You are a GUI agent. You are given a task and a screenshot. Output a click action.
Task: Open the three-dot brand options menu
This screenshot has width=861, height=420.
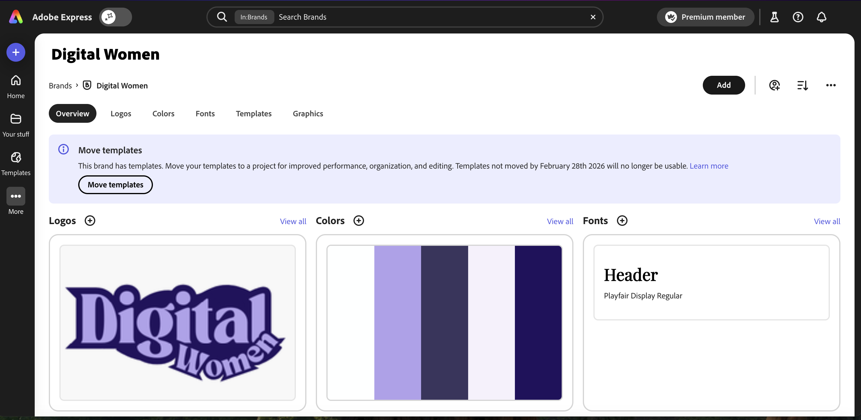[831, 85]
